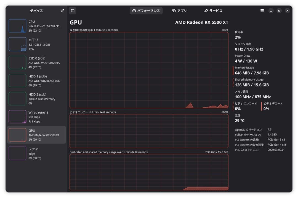Click the Wired eno1 mini graph thumbnail
Screen dimensions: 298x198
(17, 117)
